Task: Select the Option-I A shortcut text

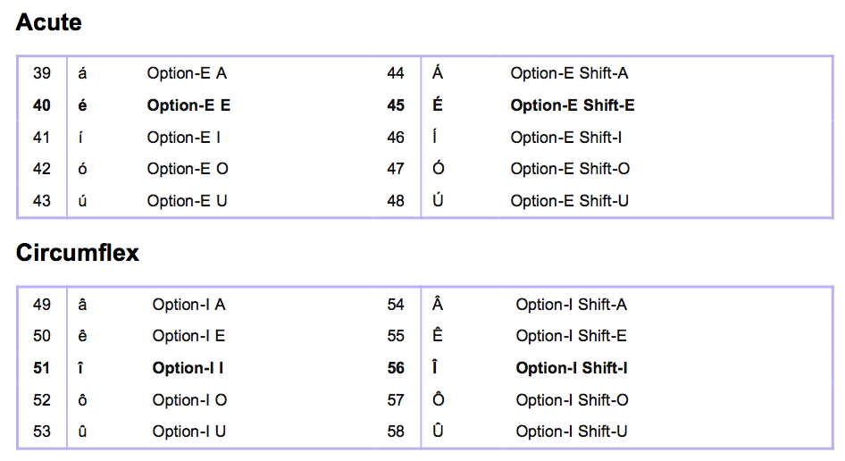Action: 188,305
